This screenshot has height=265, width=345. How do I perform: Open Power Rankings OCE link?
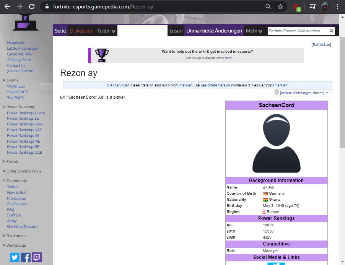pos(24,153)
